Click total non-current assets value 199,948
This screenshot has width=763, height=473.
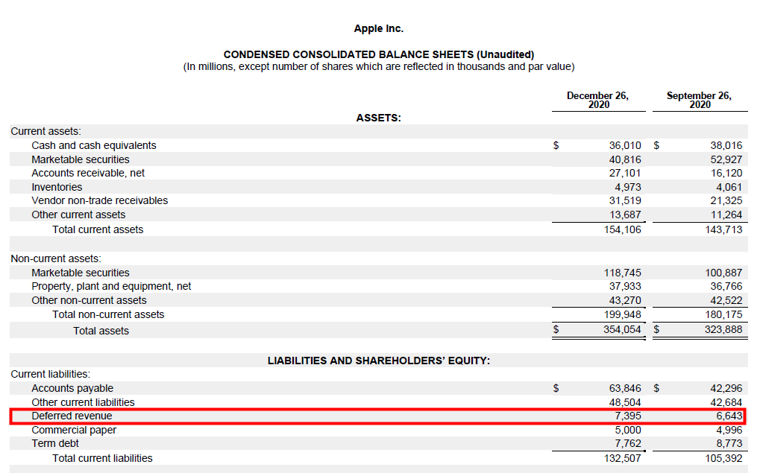(x=622, y=314)
